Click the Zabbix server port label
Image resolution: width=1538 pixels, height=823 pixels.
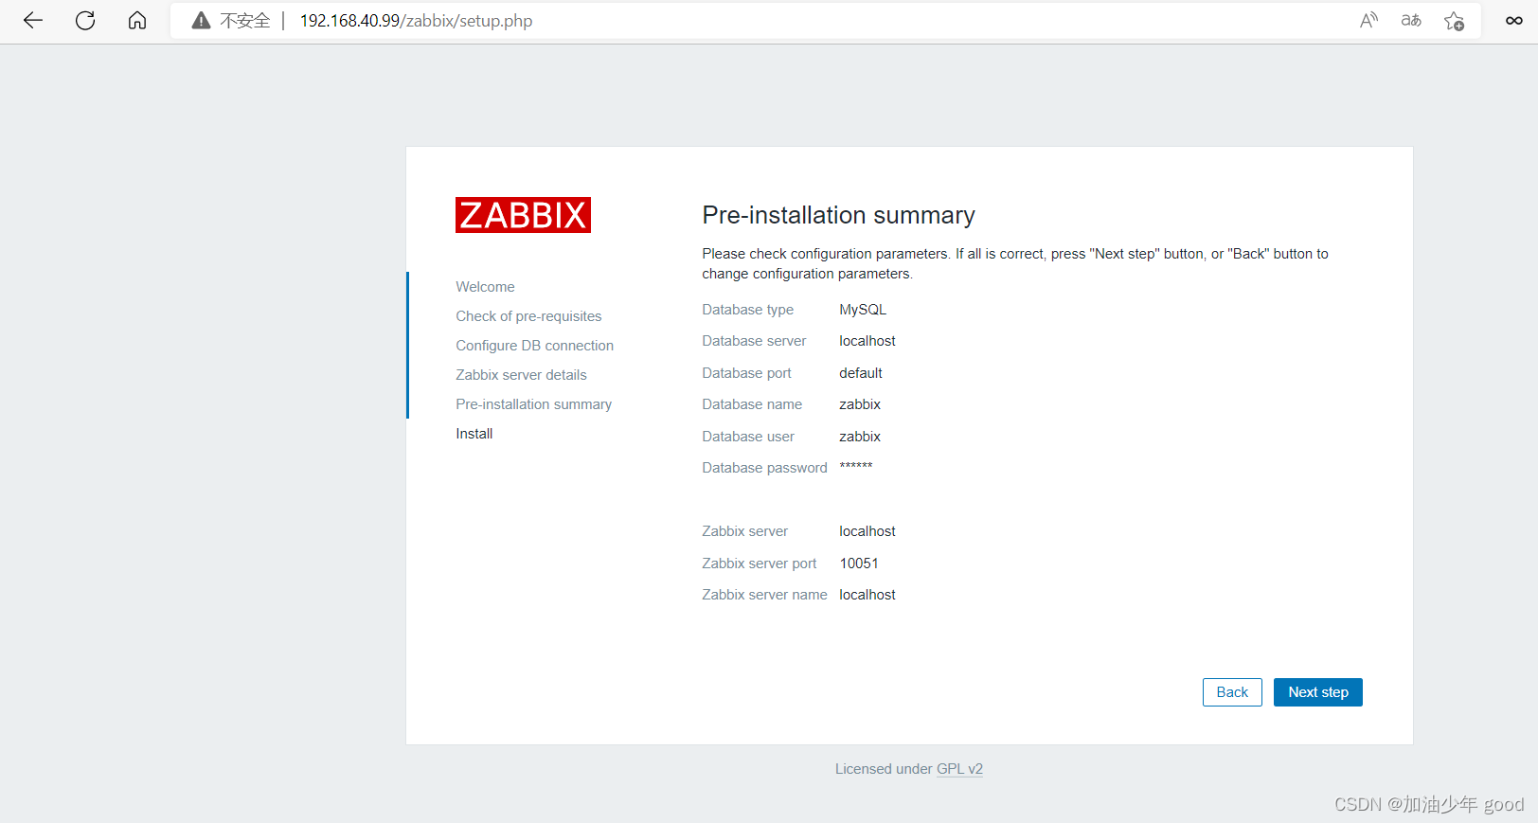(759, 564)
